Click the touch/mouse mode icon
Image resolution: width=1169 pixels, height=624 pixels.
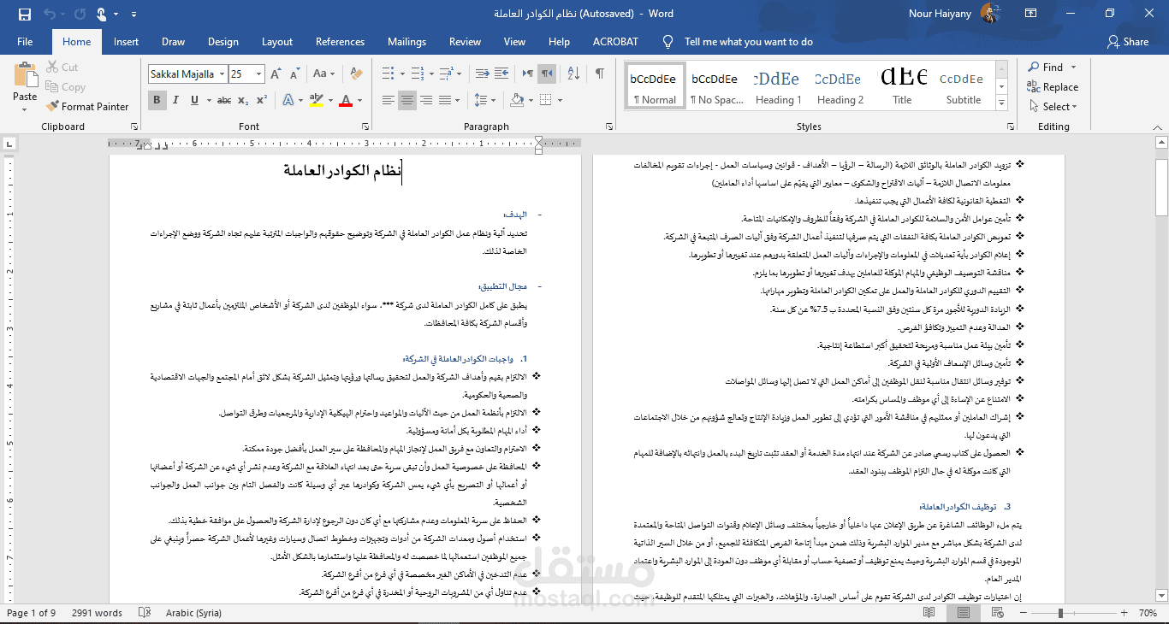click(x=102, y=14)
